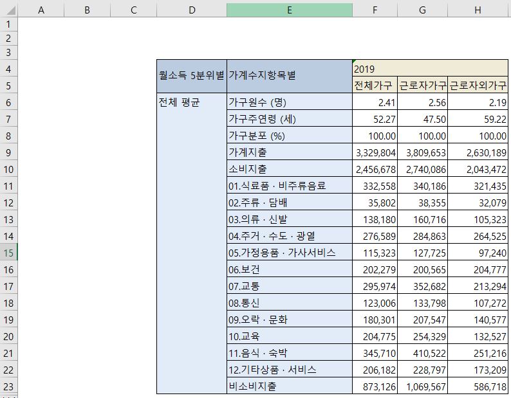The height and width of the screenshot is (398, 511).
Task: Click the value 59.22 cell
Action: pos(478,118)
